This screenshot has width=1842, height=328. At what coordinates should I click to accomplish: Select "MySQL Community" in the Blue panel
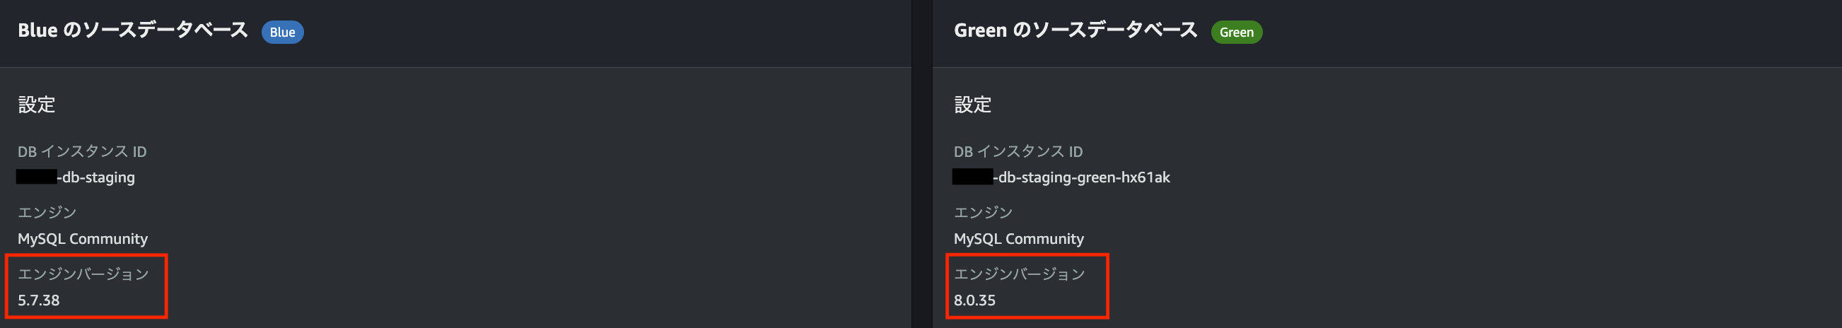[83, 239]
